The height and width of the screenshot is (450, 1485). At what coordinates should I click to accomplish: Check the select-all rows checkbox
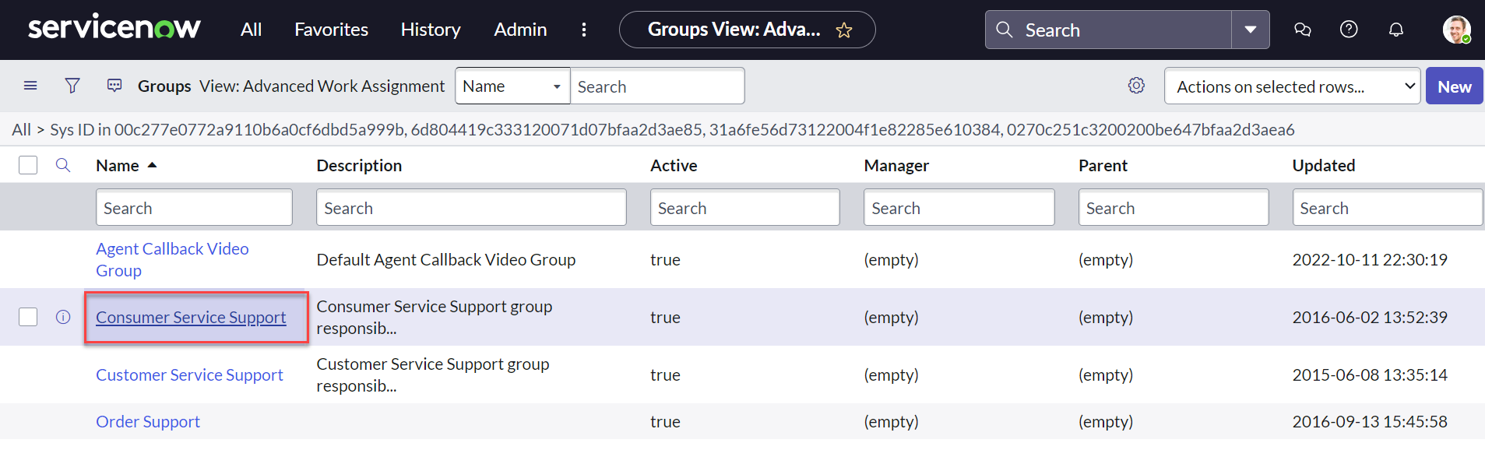[x=28, y=165]
